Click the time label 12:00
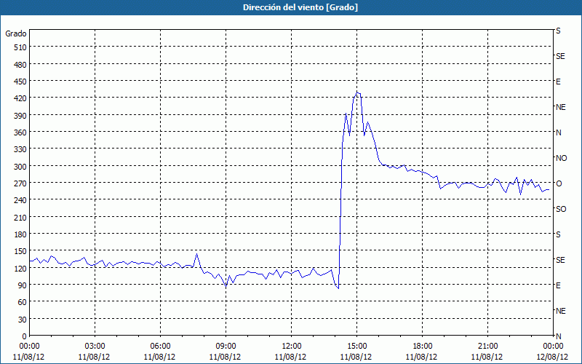This screenshot has width=582, height=364. 292,347
